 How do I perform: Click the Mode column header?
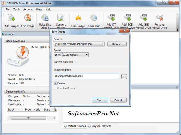click(38, 109)
